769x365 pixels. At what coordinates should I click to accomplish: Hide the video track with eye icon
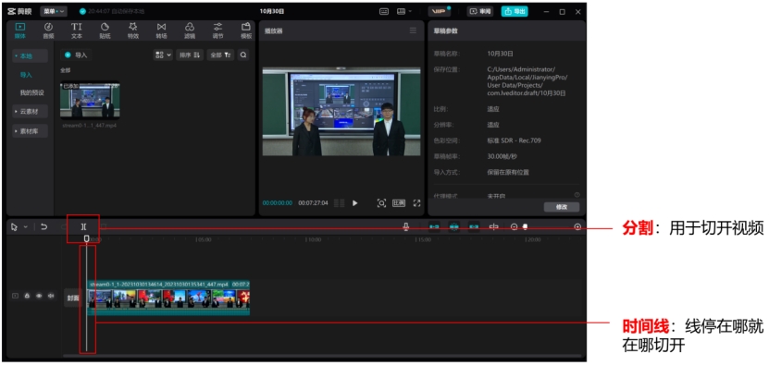tap(39, 296)
